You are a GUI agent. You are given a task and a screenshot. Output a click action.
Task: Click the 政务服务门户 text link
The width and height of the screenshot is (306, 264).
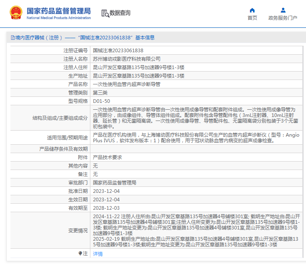click(283, 18)
